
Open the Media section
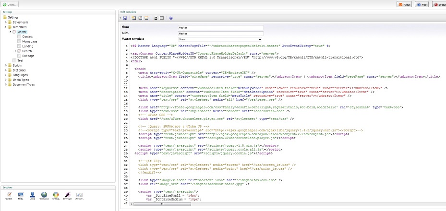click(x=20, y=195)
